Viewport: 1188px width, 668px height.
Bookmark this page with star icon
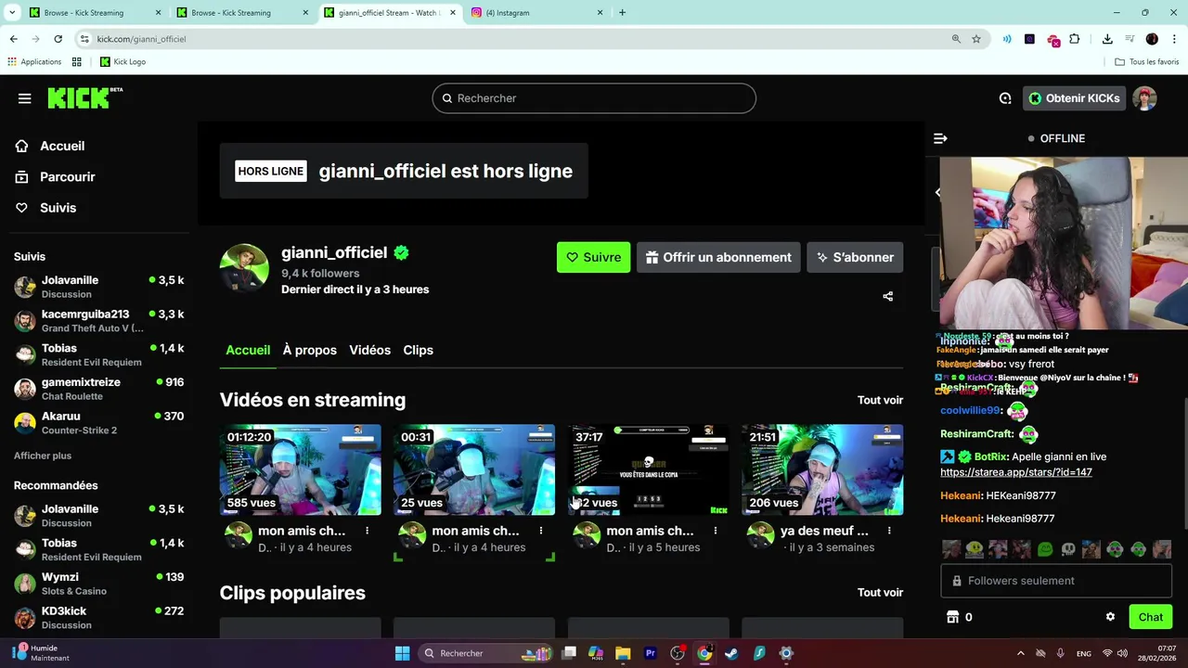976,39
